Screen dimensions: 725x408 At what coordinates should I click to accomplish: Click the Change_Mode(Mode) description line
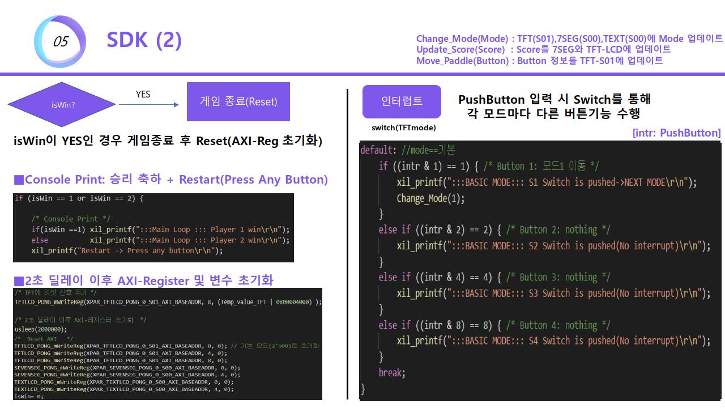click(x=569, y=39)
